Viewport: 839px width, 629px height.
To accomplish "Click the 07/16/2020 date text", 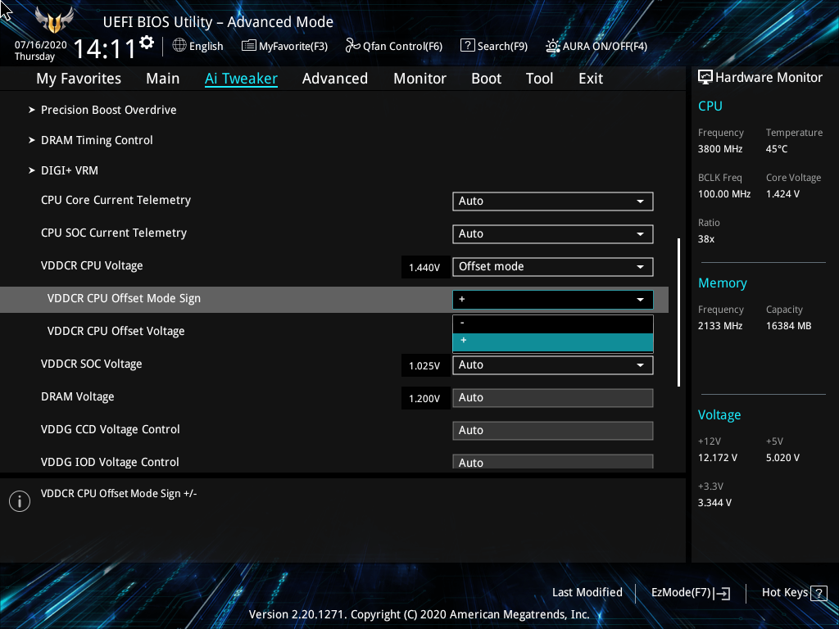I will coord(41,45).
